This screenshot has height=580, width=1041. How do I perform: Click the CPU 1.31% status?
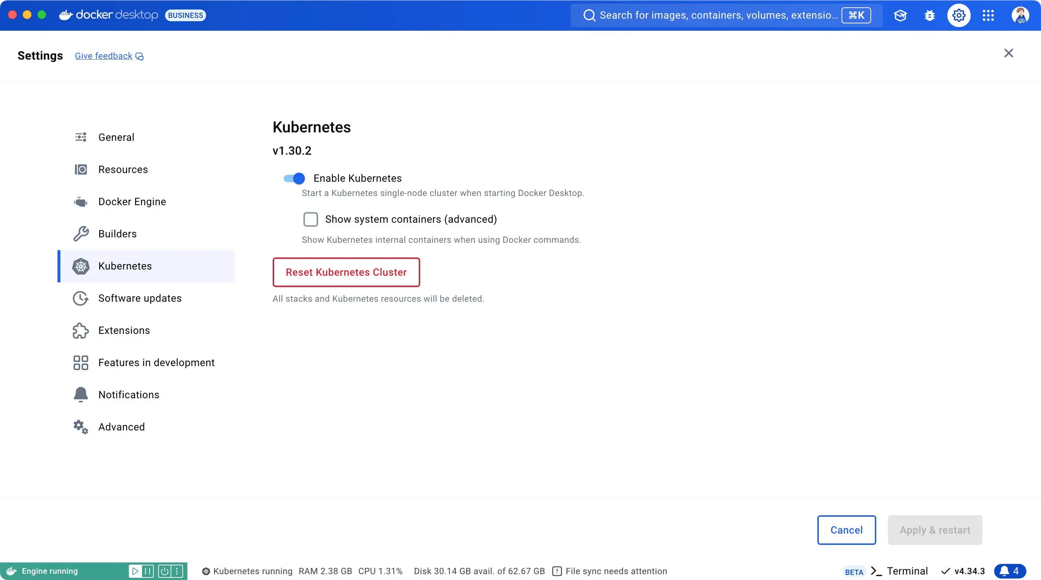click(380, 571)
